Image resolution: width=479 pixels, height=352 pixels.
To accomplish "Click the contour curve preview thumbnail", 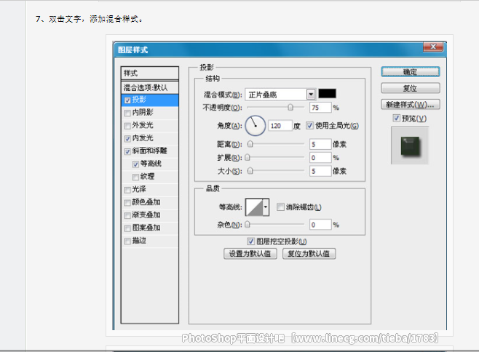I will coord(254,207).
